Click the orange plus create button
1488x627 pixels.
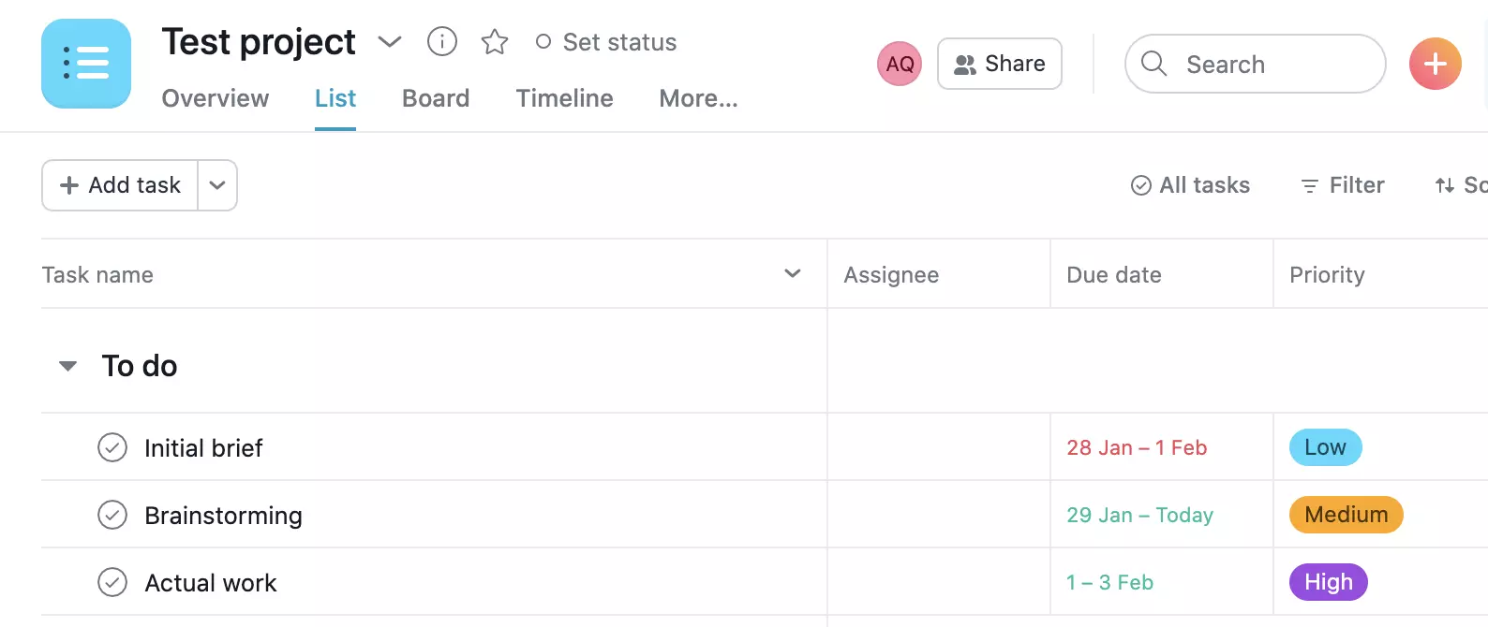point(1435,64)
